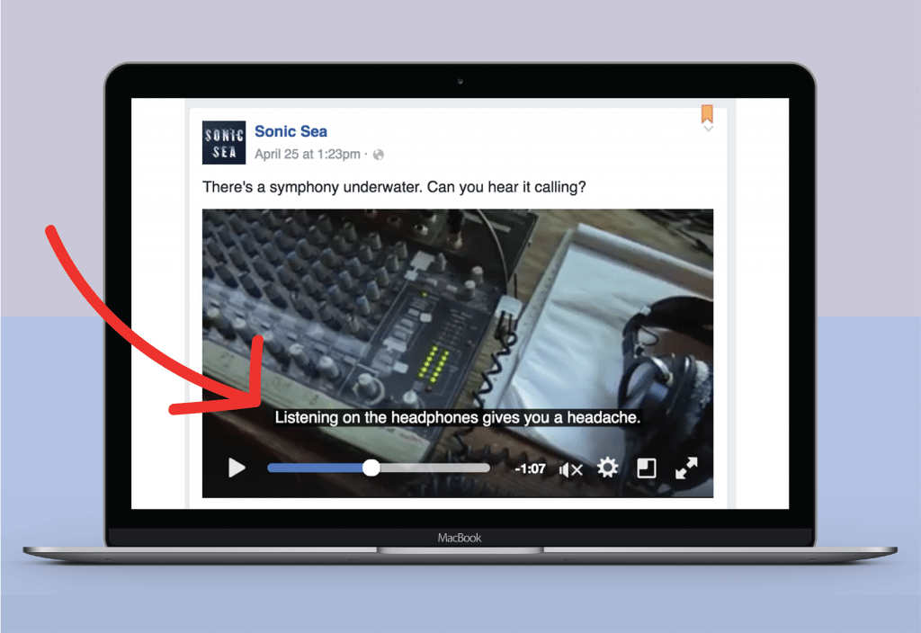Click the orange saved-post bookmark ribbon

point(707,115)
